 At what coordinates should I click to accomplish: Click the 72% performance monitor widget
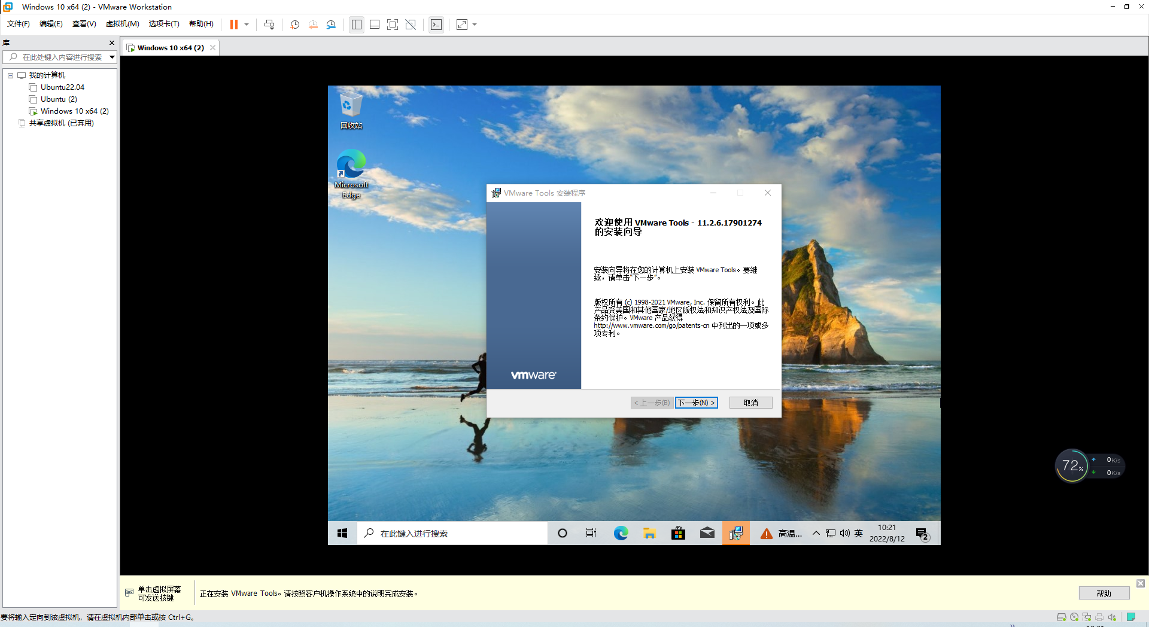pos(1072,465)
